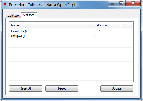Maximize the Procedure Callstack window

[x=121, y=3]
